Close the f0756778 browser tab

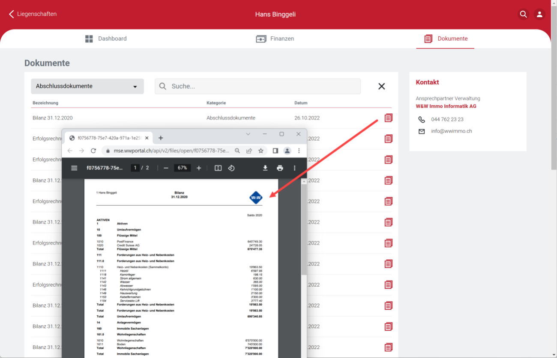[x=147, y=138]
